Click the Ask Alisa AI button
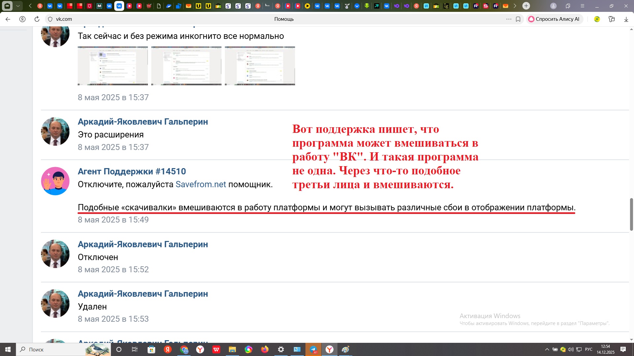 (x=554, y=19)
